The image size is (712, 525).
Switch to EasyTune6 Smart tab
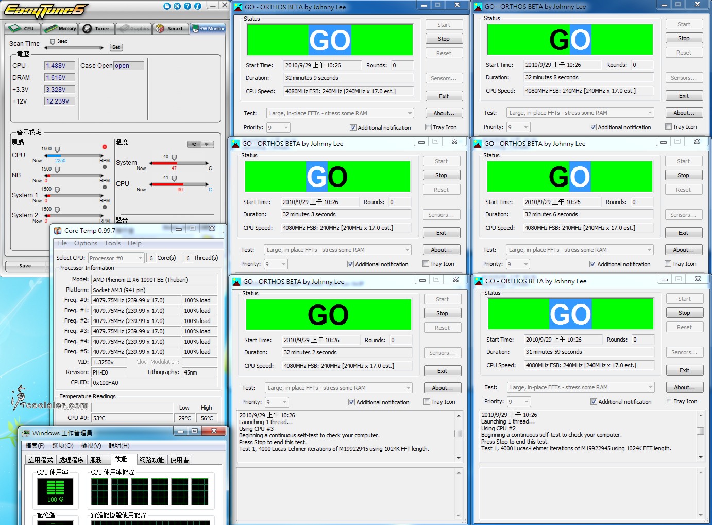(170, 28)
